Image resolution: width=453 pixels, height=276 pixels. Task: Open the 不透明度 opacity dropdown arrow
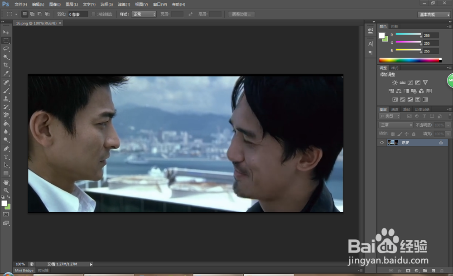point(448,125)
